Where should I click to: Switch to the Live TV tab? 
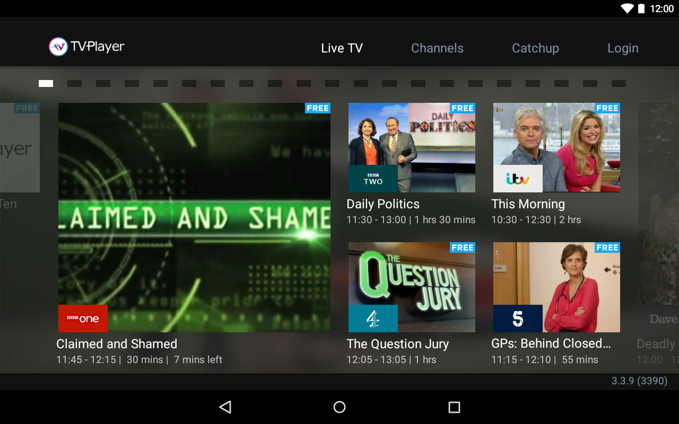coord(342,48)
